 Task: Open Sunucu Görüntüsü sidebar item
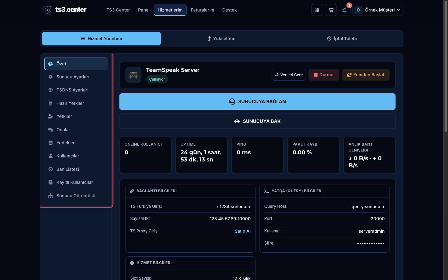(x=76, y=196)
